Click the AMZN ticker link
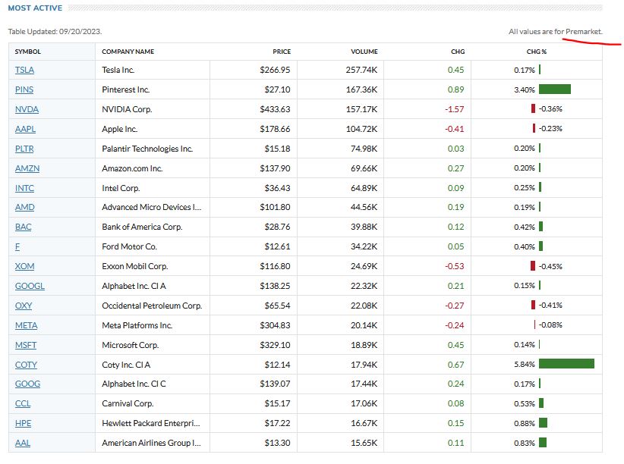Screen dimensions: 624x464 coord(27,168)
